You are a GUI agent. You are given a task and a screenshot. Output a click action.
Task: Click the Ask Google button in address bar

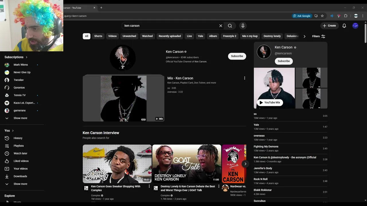point(302,16)
